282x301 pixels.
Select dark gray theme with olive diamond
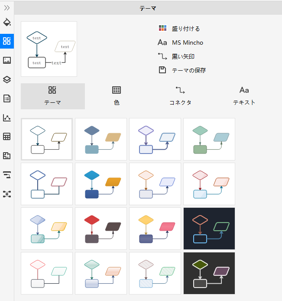[209, 273]
